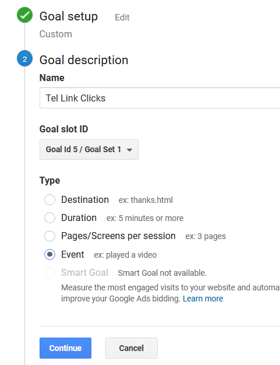Click the green checkmark icon beside Goal setup

click(x=24, y=15)
